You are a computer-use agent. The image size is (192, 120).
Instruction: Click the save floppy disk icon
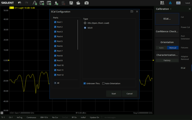(71, 3)
